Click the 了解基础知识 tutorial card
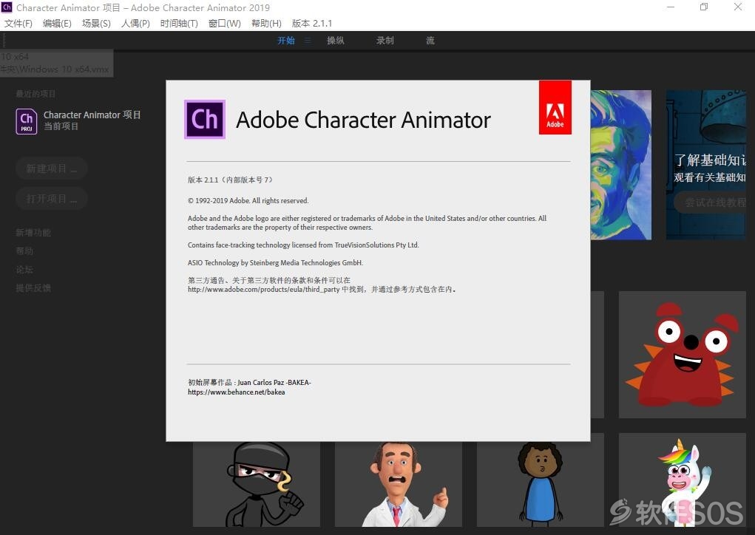 [x=706, y=165]
